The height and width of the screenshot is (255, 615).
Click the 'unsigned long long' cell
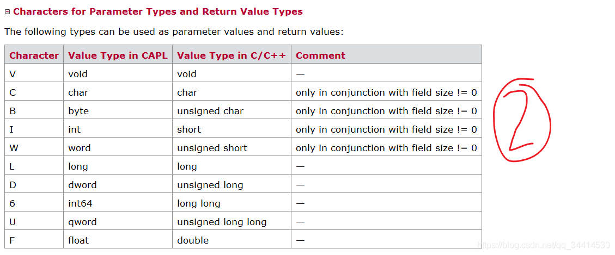click(x=232, y=222)
